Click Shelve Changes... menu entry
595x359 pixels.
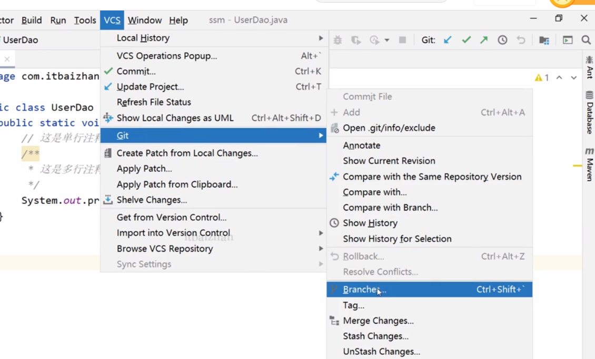coord(152,200)
